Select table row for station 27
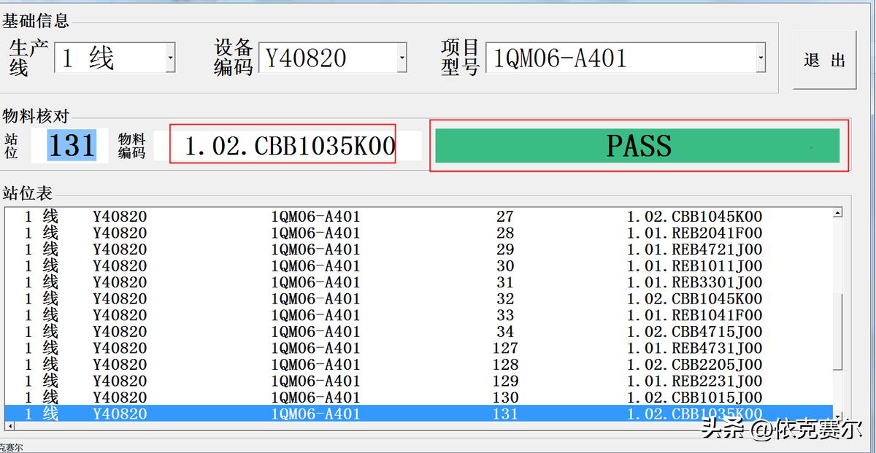This screenshot has height=453, width=876. (365, 216)
